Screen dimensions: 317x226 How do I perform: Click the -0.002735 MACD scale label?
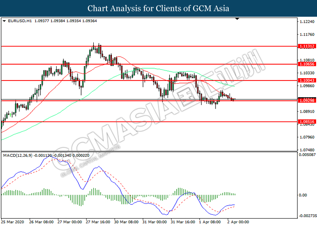point(308,216)
